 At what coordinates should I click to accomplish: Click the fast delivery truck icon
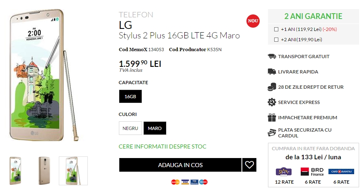(x=272, y=71)
